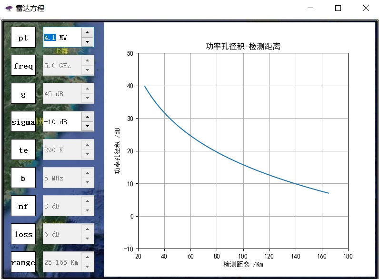Image resolution: width=379 pixels, height=279 pixels.
Task: Increment the b 5 MHz spinner up
Action: [x=87, y=173]
